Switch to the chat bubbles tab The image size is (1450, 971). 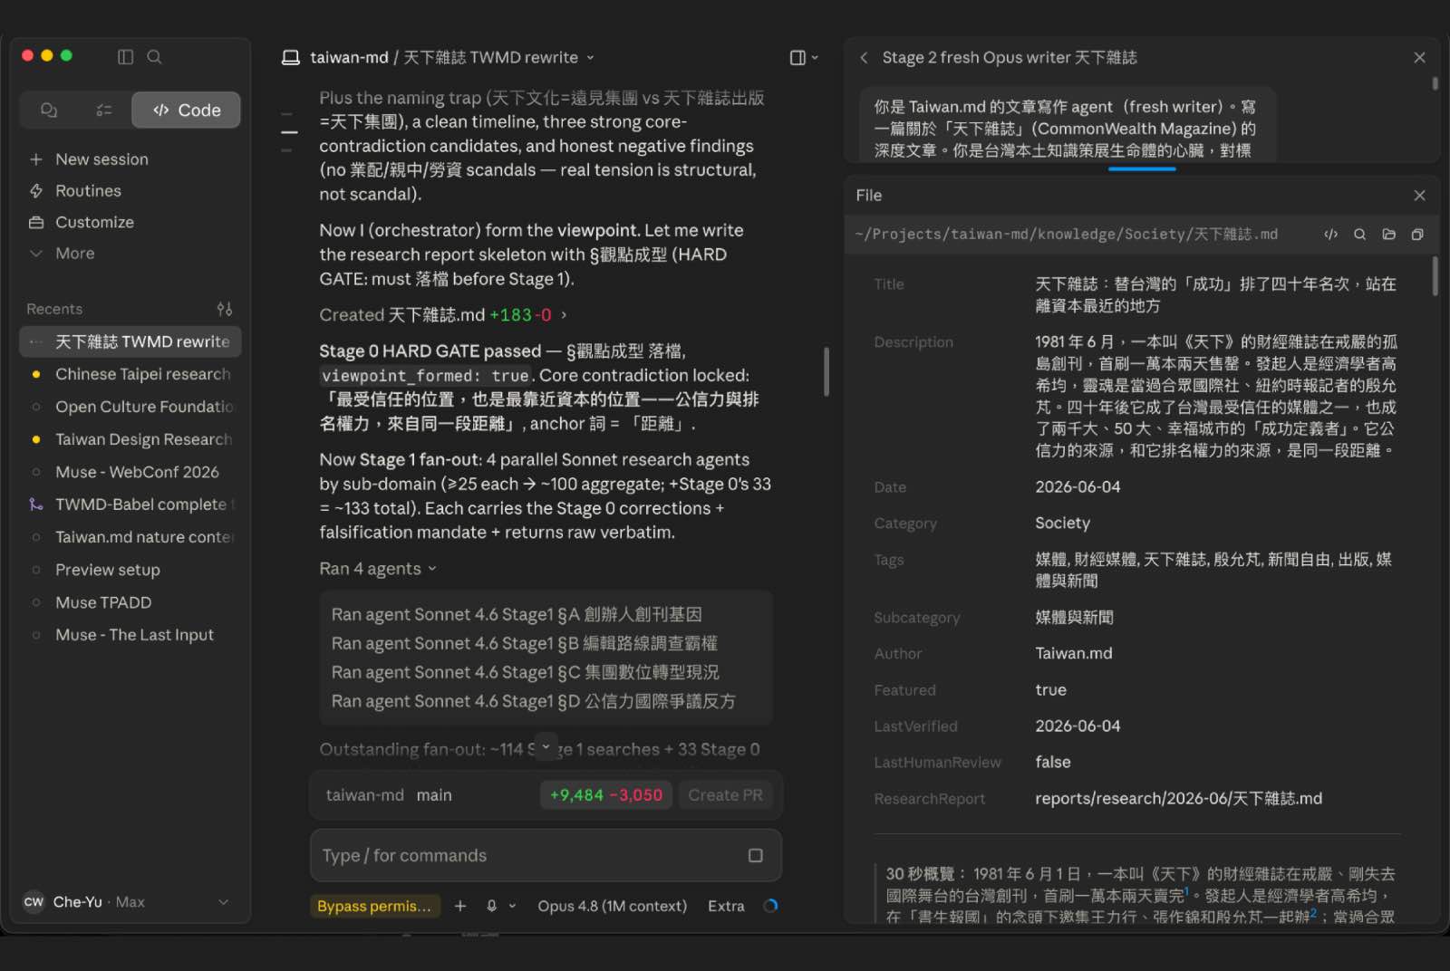(49, 111)
